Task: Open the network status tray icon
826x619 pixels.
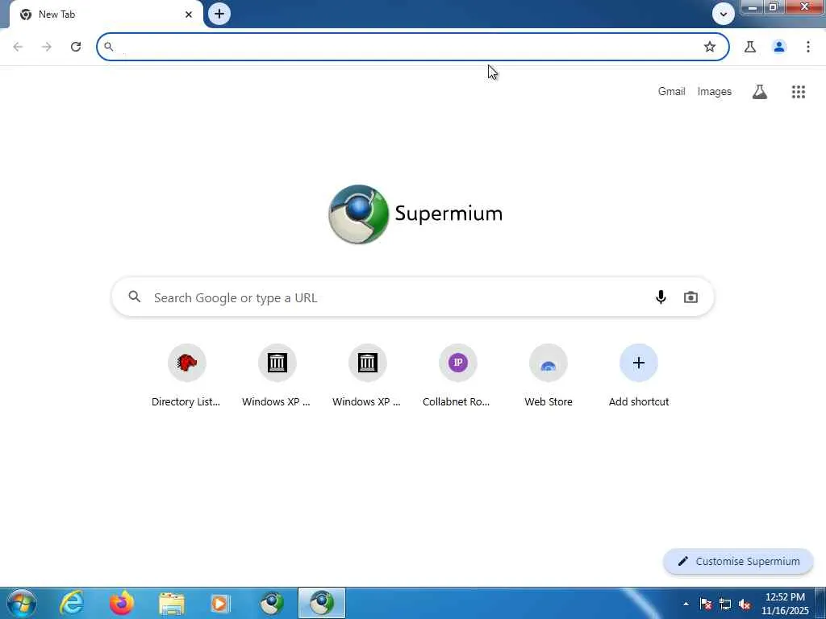Action: 725,604
